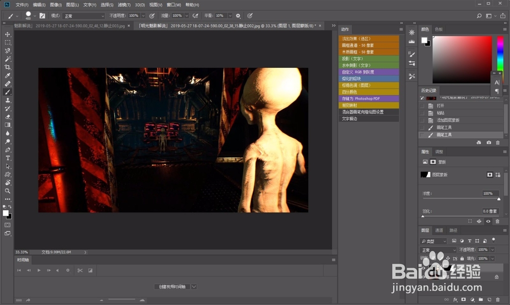The image size is (510, 305).
Task: Select the Clone Stamp tool
Action: click(8, 100)
